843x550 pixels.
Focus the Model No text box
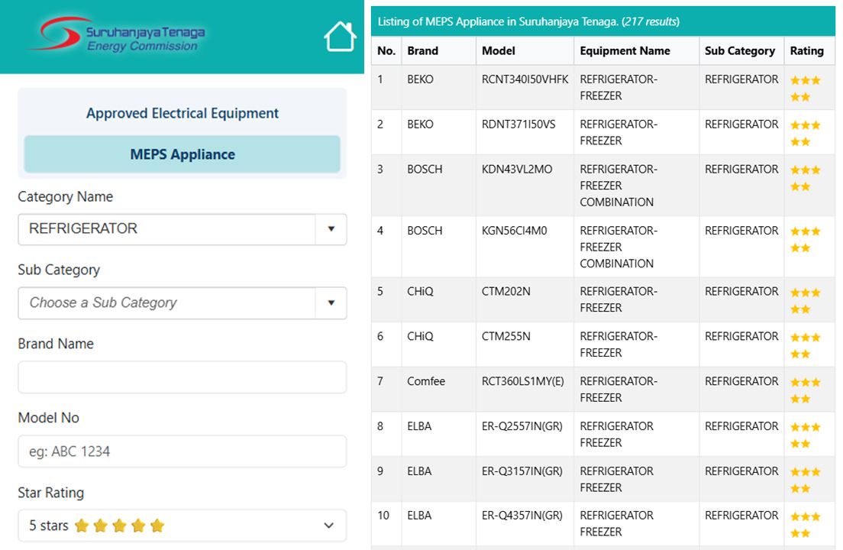click(182, 451)
